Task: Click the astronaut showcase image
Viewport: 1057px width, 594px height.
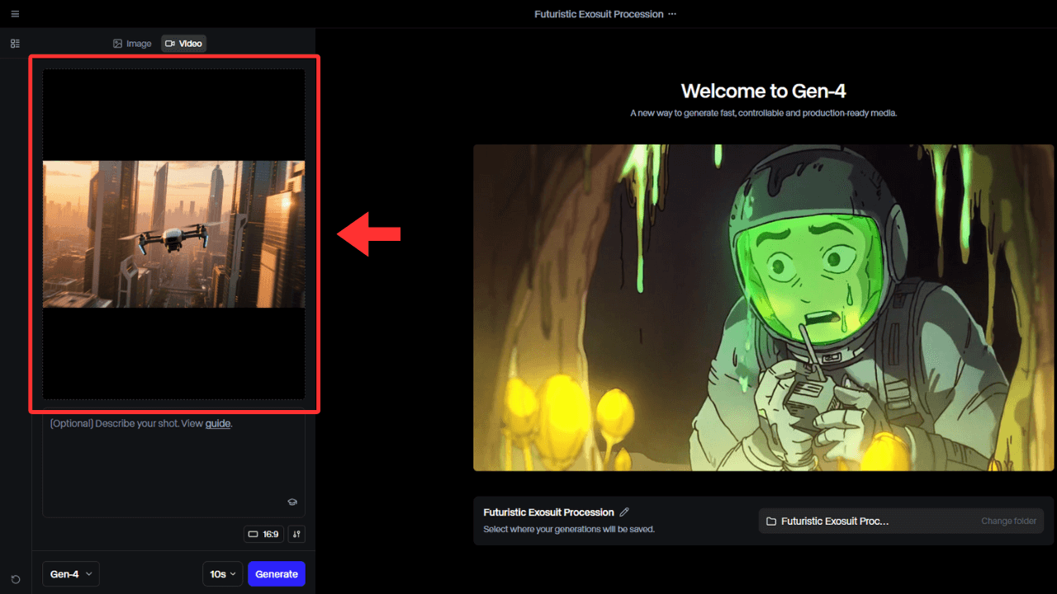Action: point(763,308)
